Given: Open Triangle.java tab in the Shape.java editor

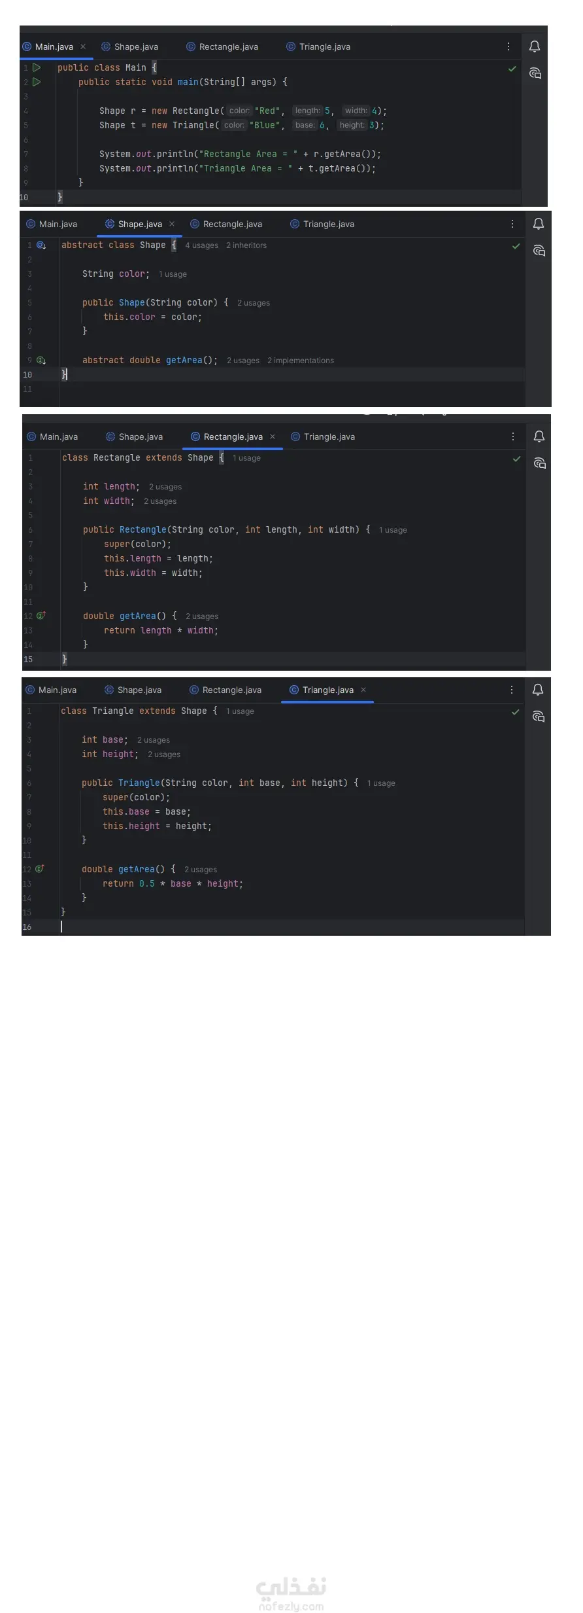Looking at the screenshot, I should [322, 224].
